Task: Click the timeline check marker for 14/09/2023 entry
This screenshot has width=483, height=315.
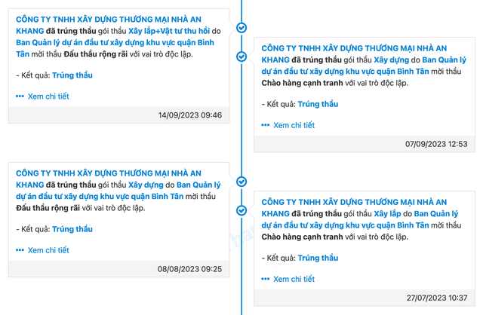Action: click(x=241, y=27)
